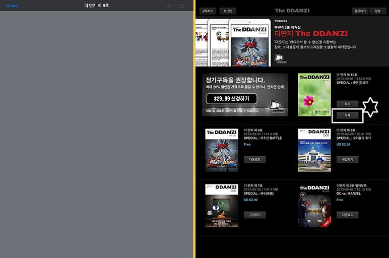Click 다운로드 for DC vs. MARVEL supplement
Viewport: 389px width, 258px height.
coord(347,215)
